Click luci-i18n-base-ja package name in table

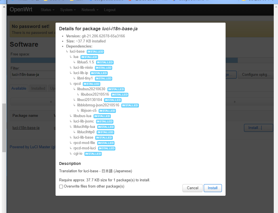pos(26,128)
